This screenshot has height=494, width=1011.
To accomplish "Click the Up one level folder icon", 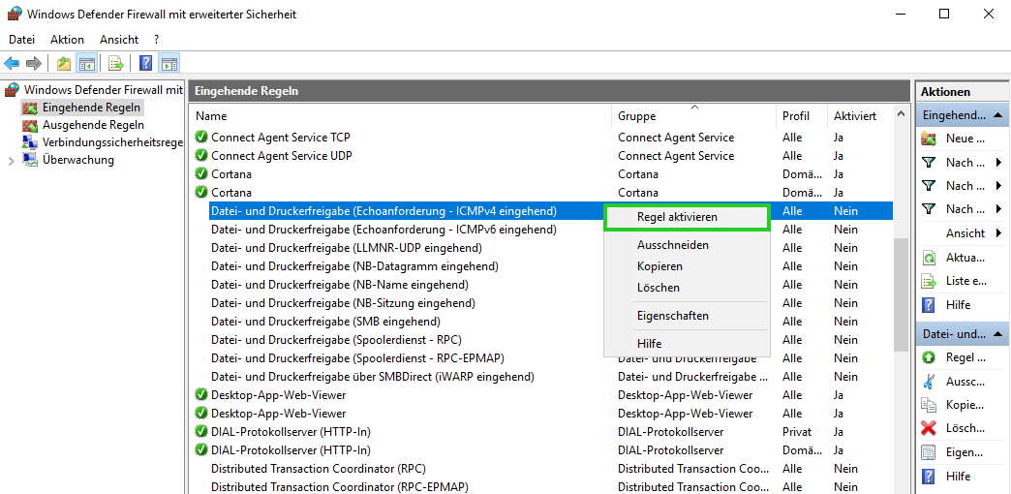I will tap(64, 63).
